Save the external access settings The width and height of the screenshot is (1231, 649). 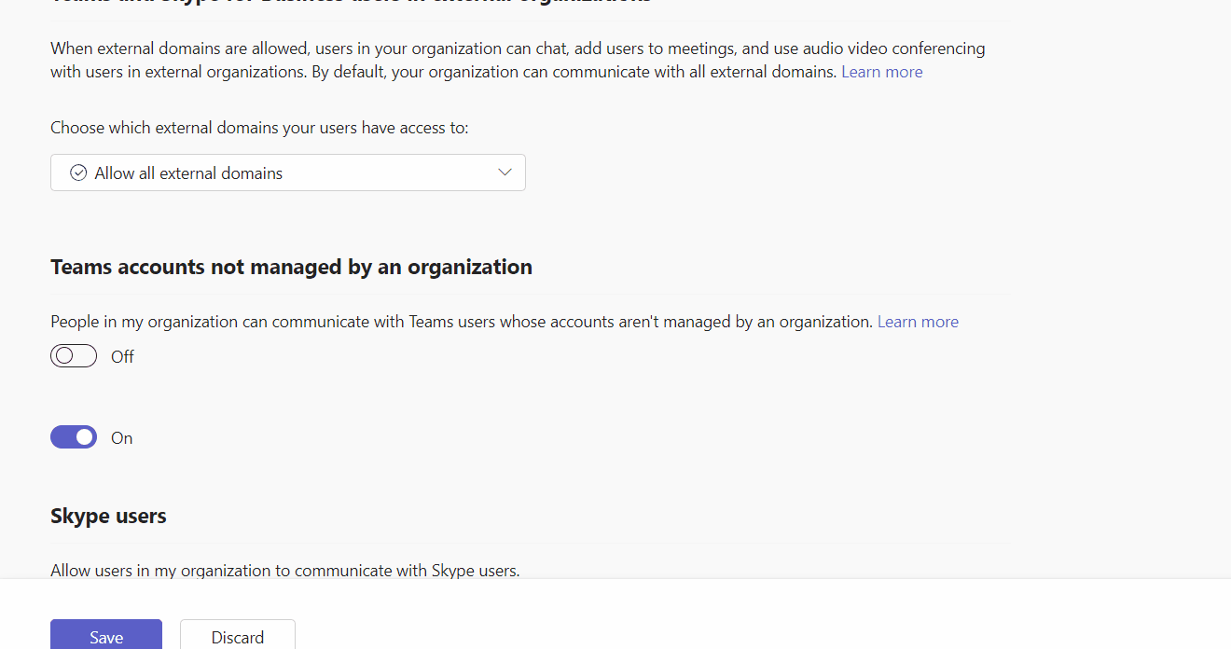[x=106, y=635]
